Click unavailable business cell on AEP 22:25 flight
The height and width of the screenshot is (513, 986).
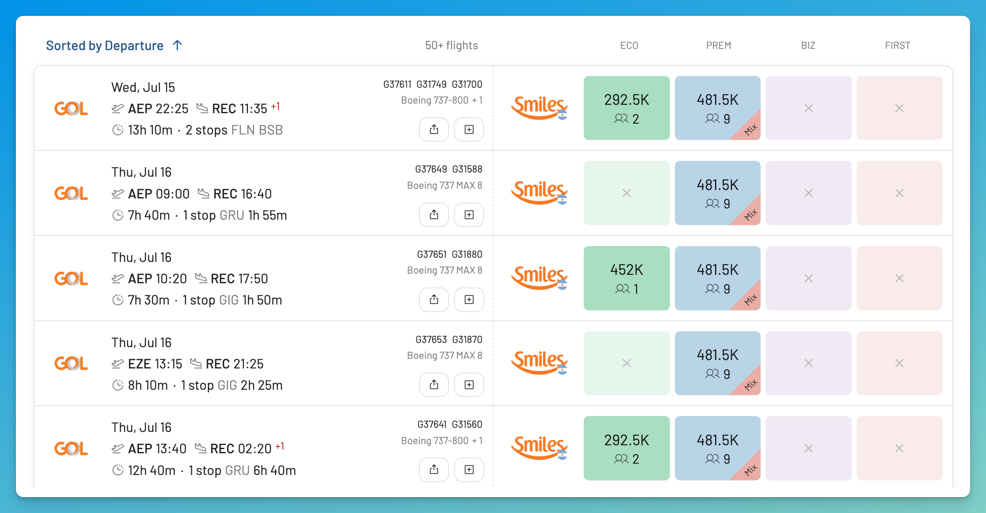(x=809, y=108)
